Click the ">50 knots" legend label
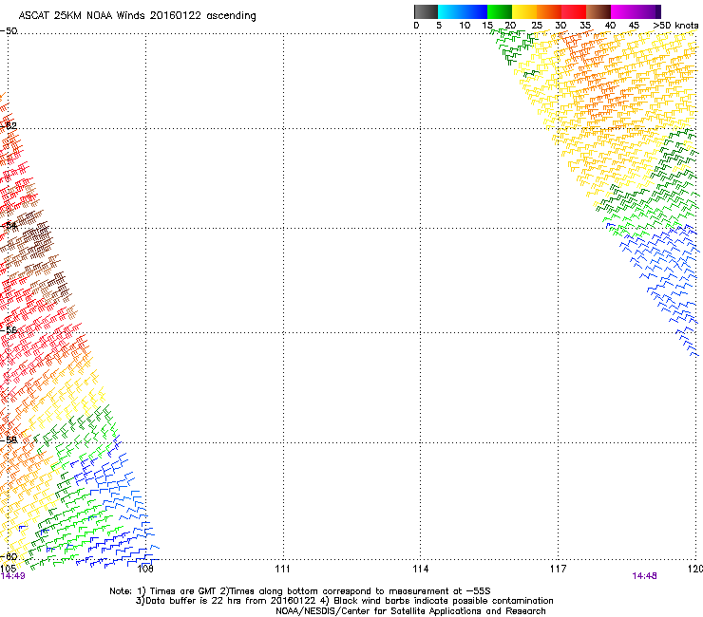 (675, 26)
